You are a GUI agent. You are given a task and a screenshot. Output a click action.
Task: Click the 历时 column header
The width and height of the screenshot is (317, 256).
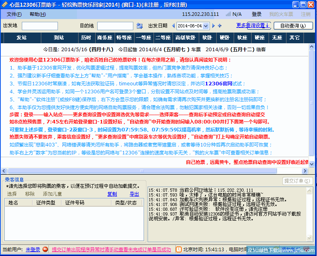click(x=86, y=38)
